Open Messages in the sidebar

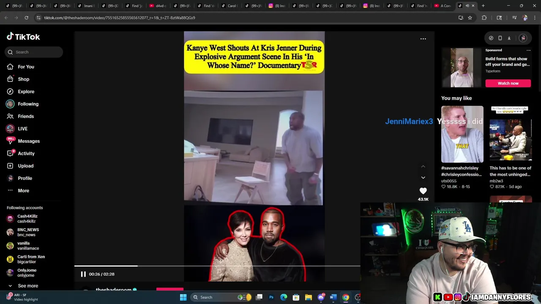[28, 141]
